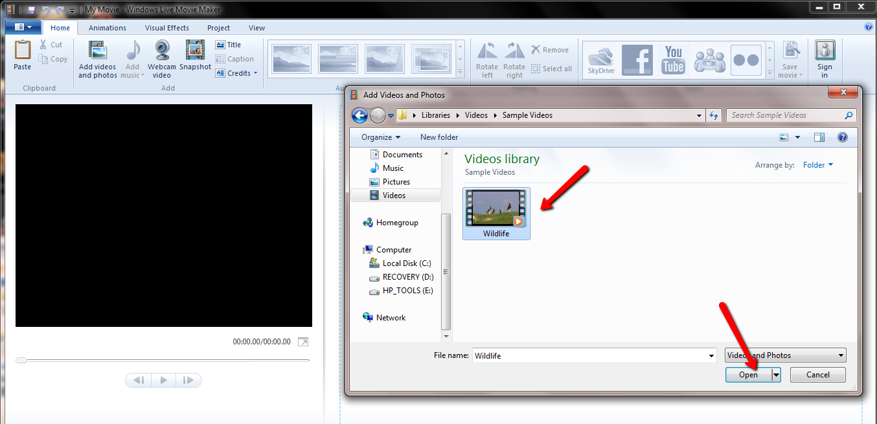This screenshot has width=877, height=424.
Task: Expand the Organize dropdown menu
Action: pyautogui.click(x=381, y=137)
